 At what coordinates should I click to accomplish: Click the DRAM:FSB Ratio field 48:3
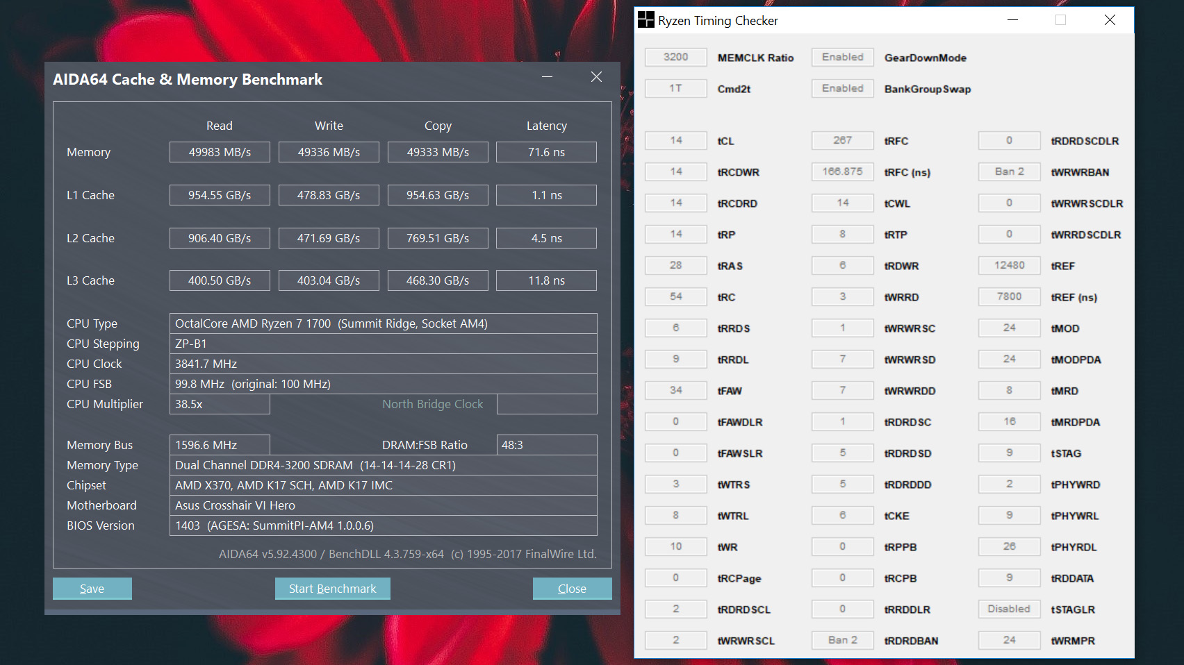[x=547, y=445]
